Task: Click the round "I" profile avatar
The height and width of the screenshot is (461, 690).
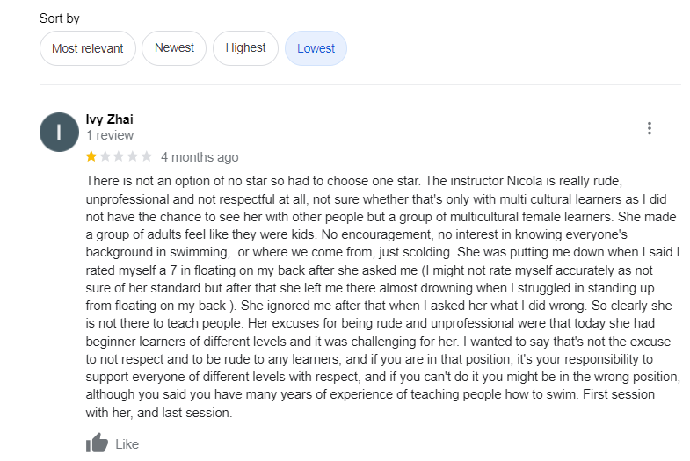Action: (x=59, y=132)
